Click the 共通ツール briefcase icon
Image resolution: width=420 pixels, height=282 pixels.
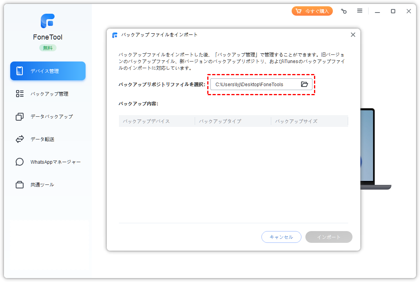click(20, 185)
